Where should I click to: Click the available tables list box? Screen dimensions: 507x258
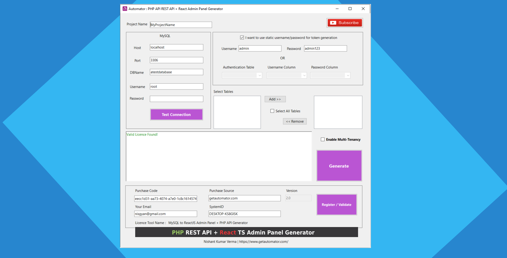tap(237, 112)
